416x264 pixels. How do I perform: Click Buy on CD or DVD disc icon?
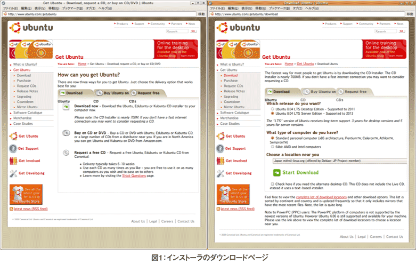(x=66, y=133)
